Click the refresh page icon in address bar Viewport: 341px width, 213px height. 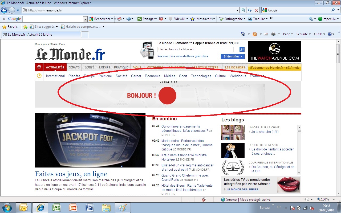coord(250,10)
